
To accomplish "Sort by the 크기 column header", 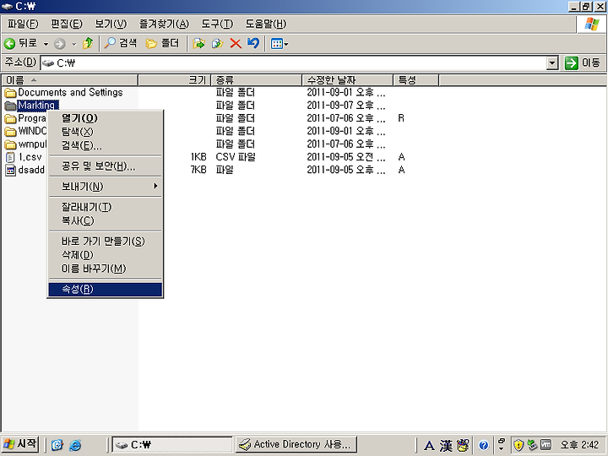I will (x=174, y=80).
